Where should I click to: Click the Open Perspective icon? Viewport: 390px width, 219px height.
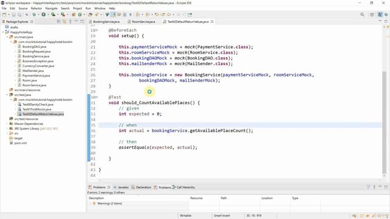[x=372, y=15]
